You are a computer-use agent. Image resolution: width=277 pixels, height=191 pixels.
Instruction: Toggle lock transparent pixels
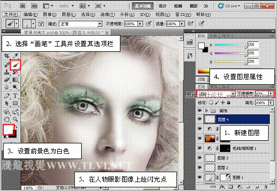coord(211,103)
